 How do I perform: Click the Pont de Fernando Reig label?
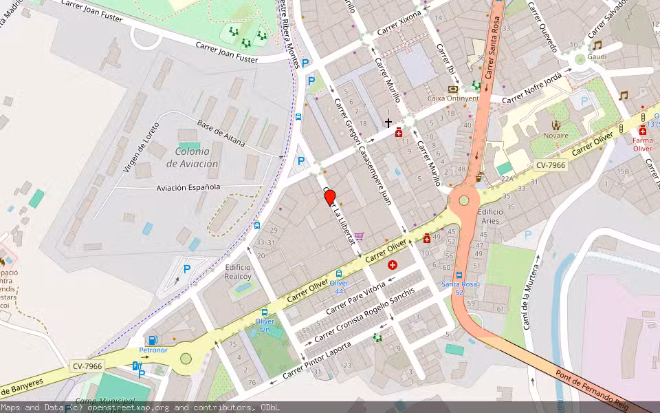click(591, 390)
